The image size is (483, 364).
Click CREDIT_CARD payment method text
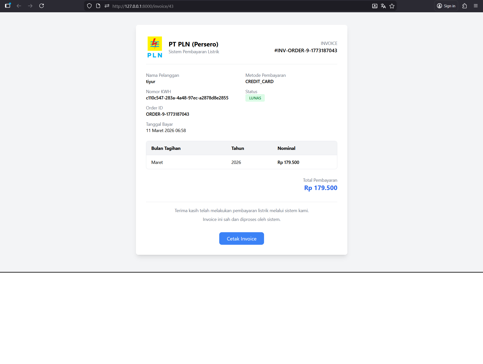(259, 82)
